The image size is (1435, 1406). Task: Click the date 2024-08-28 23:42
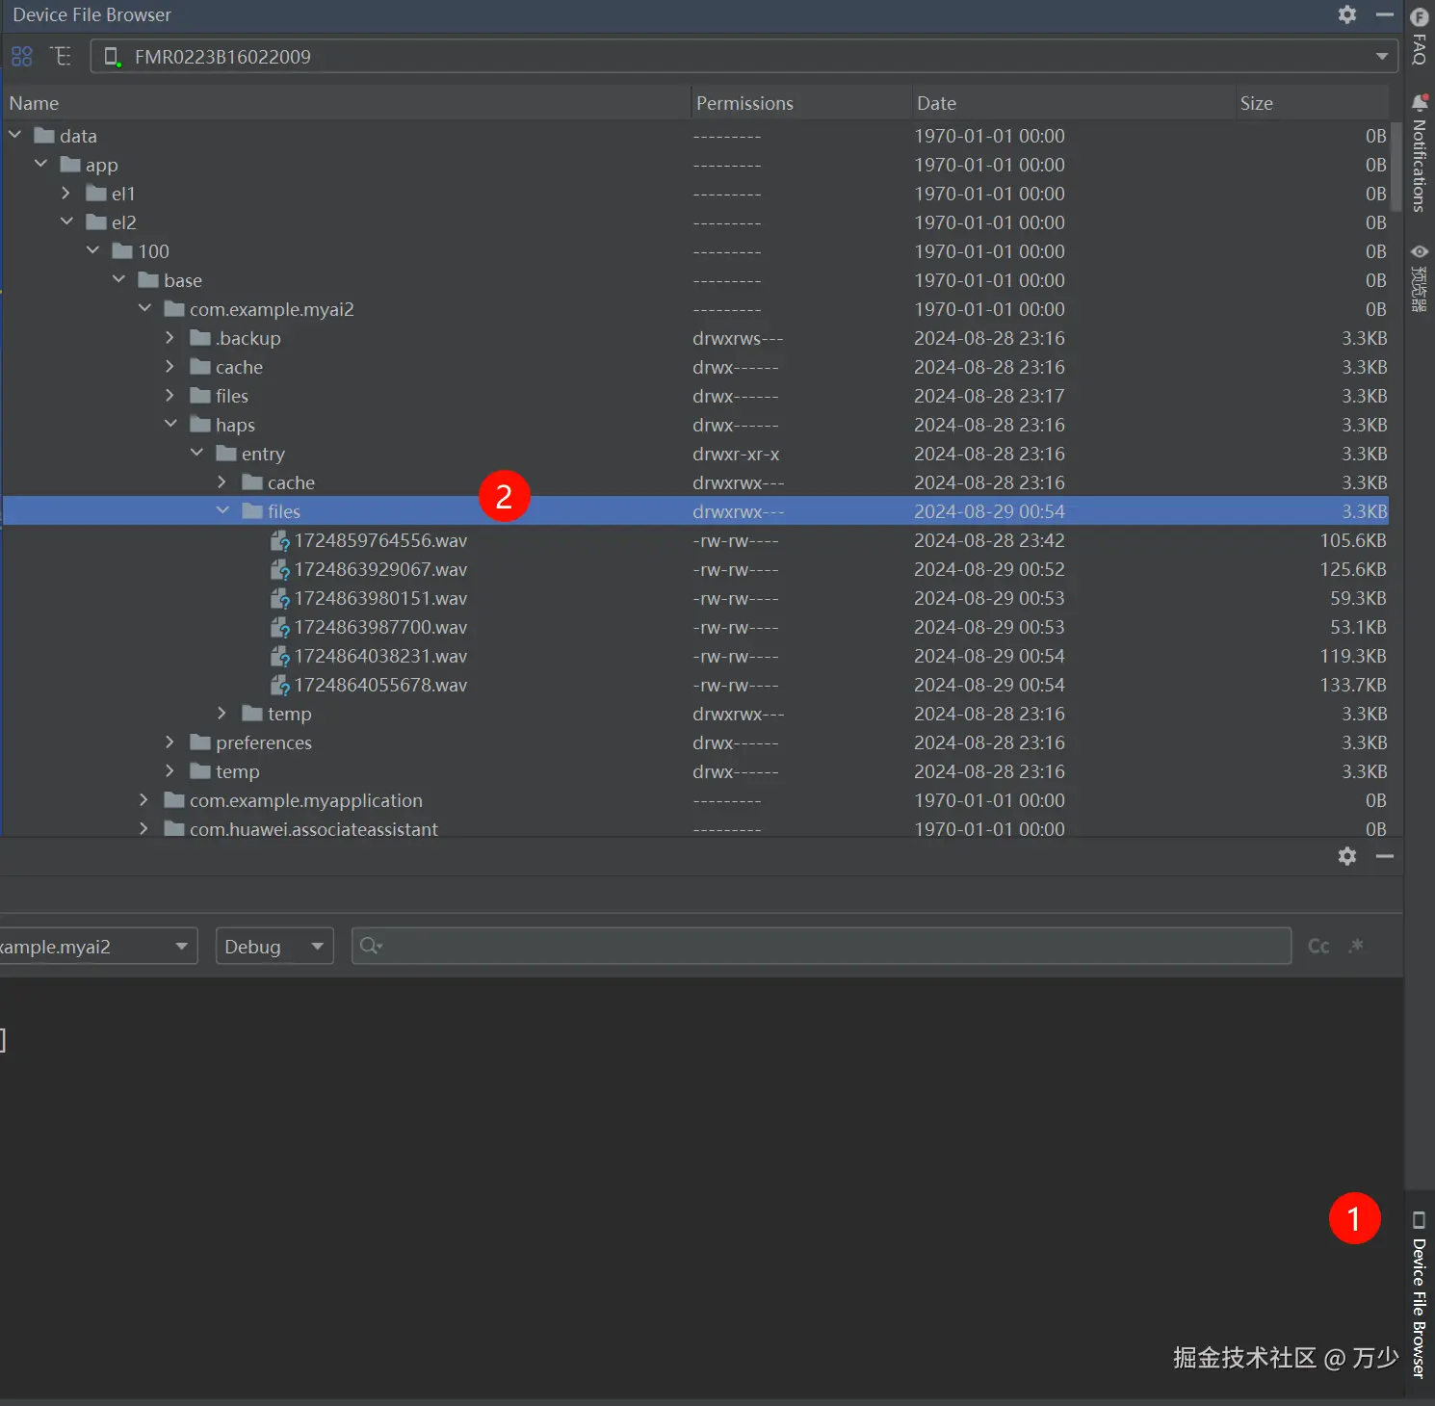coord(989,540)
